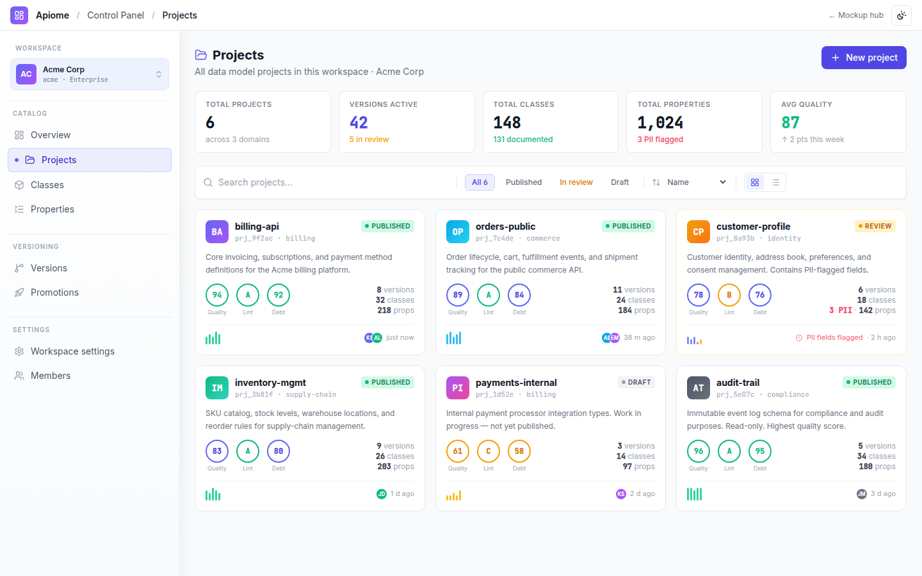Image resolution: width=922 pixels, height=576 pixels.
Task: Open Control Panel breadcrumb
Action: click(115, 15)
